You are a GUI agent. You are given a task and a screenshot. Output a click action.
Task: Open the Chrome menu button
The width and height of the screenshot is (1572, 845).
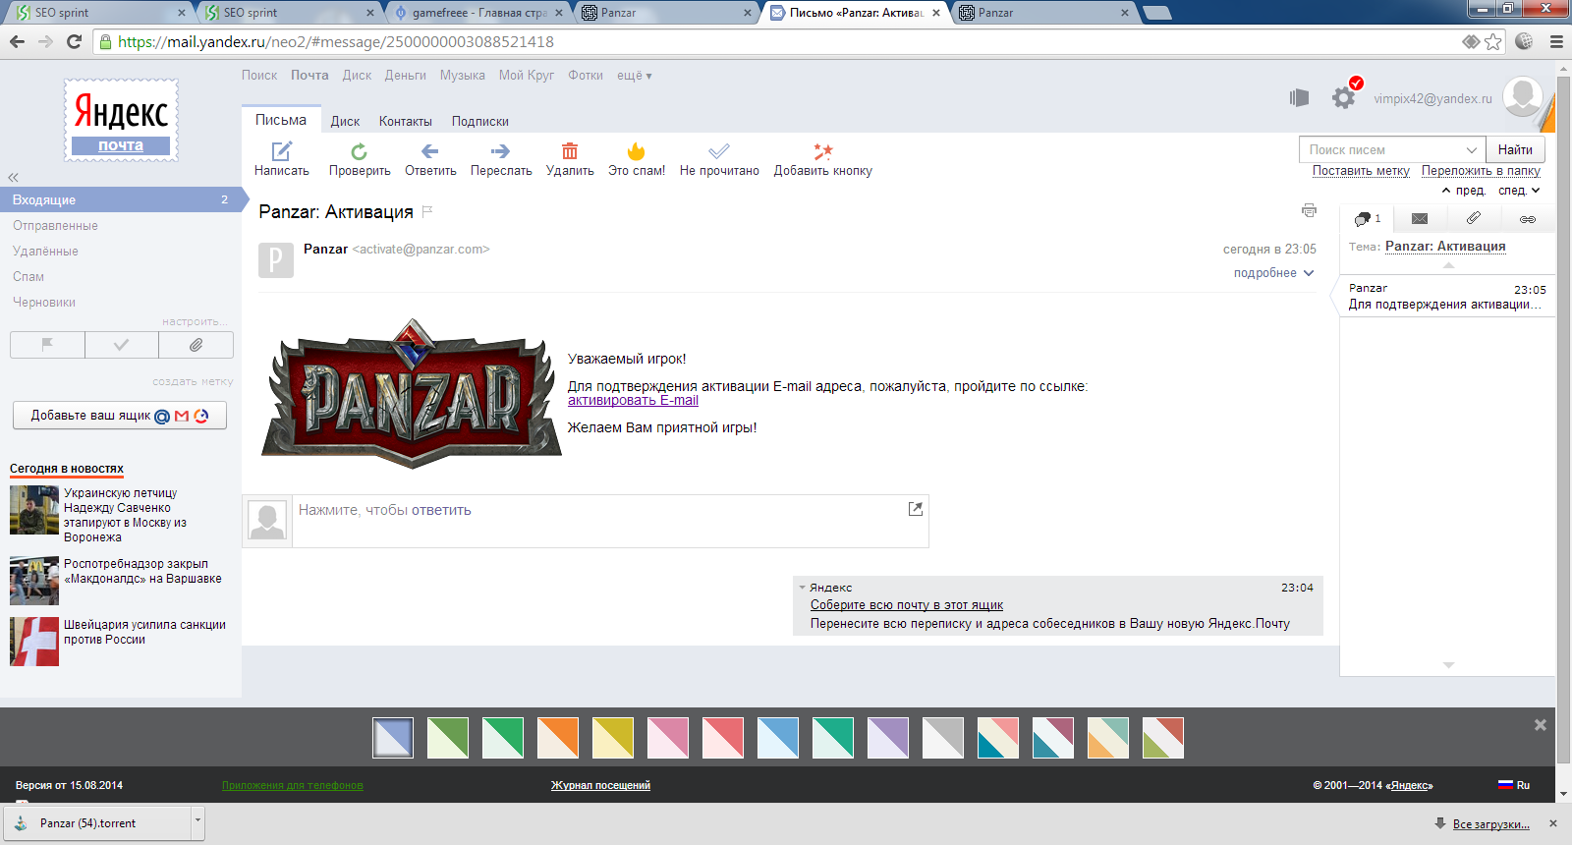[1556, 41]
